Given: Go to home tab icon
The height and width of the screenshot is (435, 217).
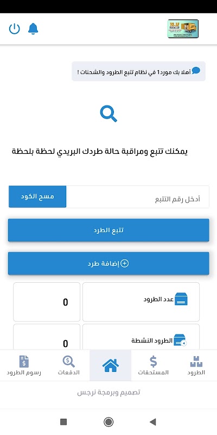Looking at the screenshot, I should coord(111,365).
